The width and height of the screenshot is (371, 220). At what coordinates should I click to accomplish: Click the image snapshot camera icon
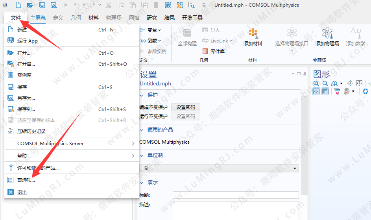(x=365, y=91)
